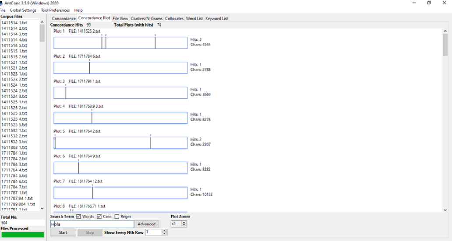Click the AntConc application icon in title bar
This screenshot has height=241, width=452.
click(x=2, y=3)
